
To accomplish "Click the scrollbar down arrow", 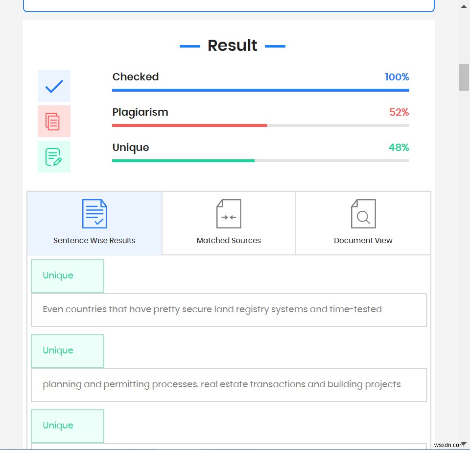I will [464, 444].
